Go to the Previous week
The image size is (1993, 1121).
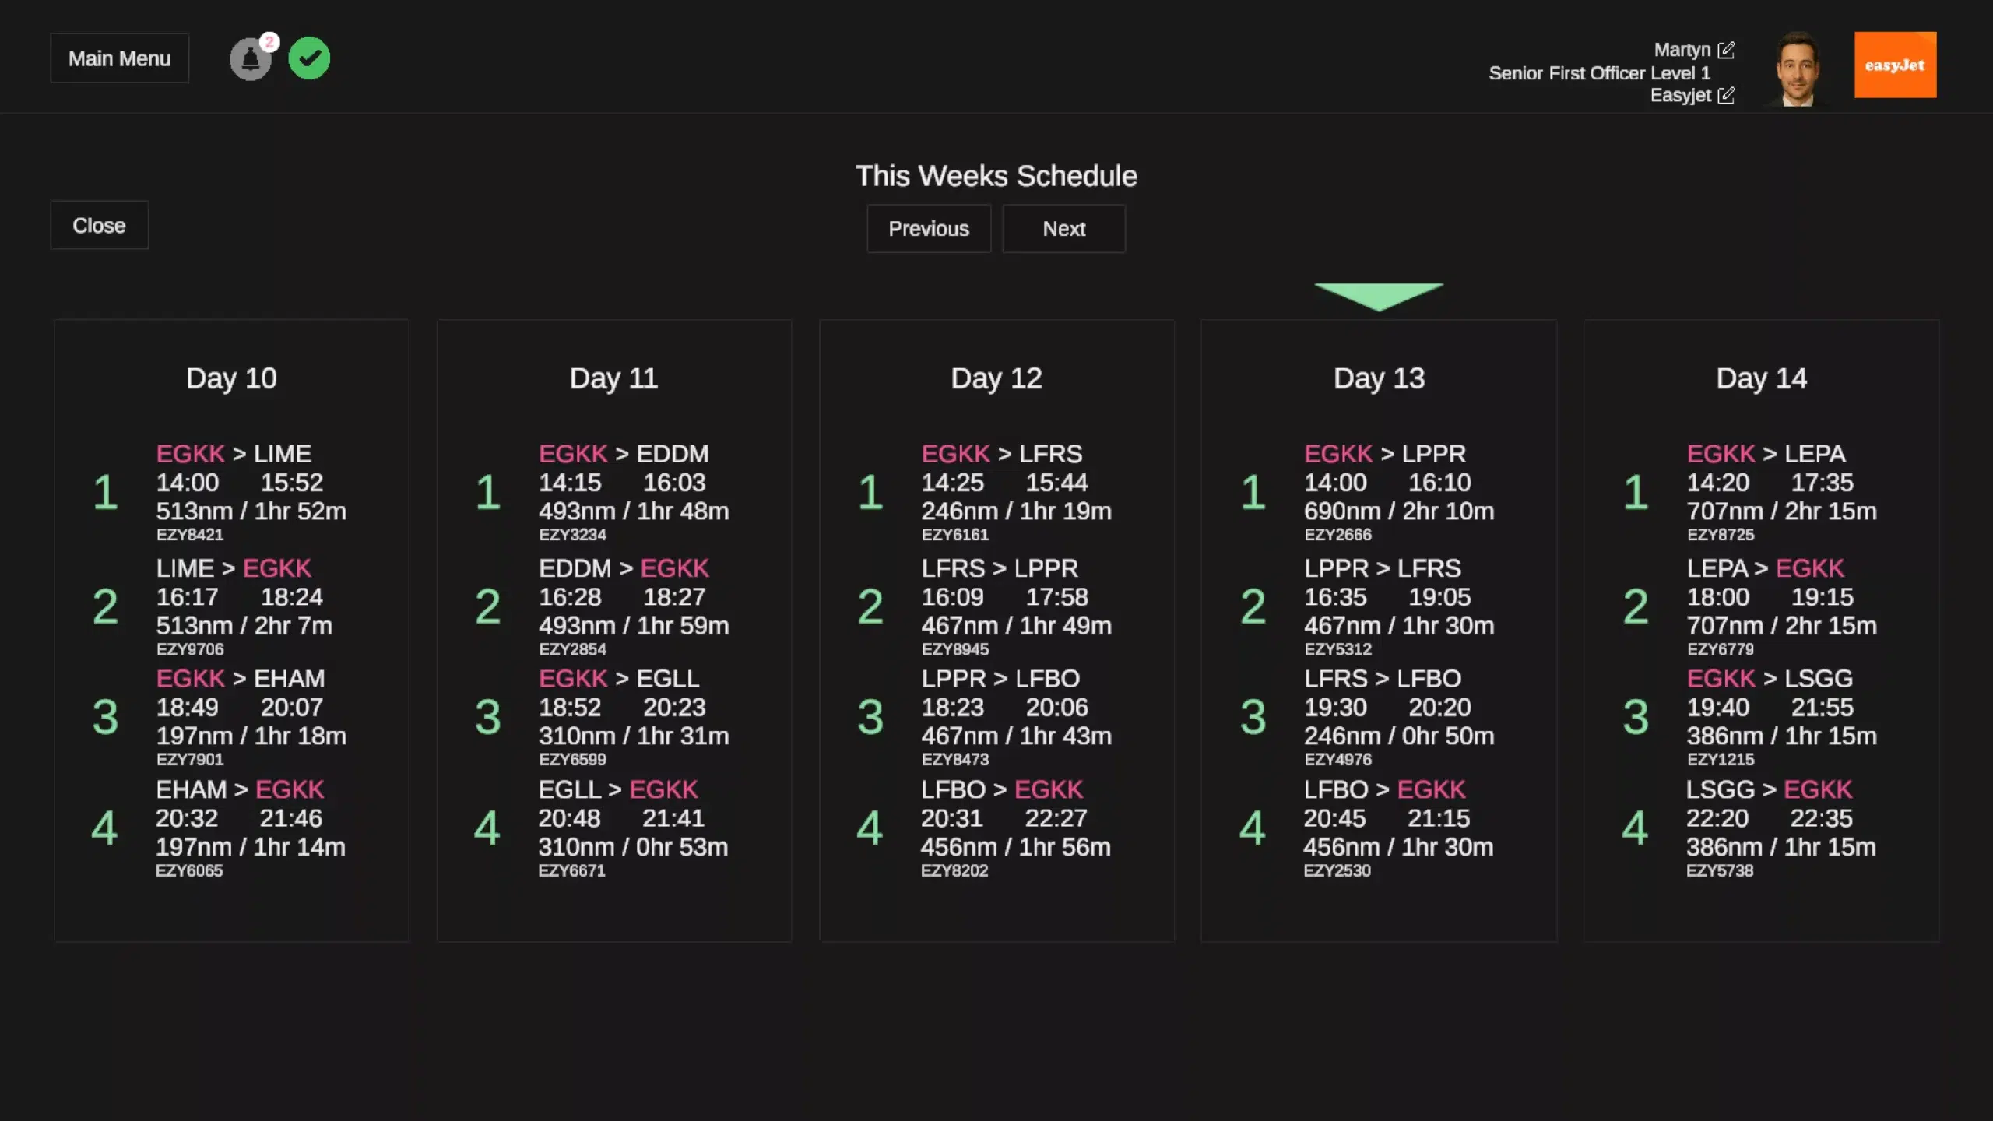928,229
